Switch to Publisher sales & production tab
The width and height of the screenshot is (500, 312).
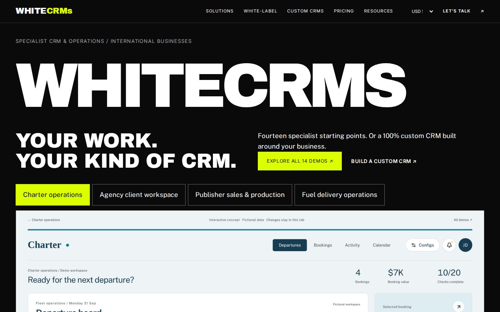(240, 195)
